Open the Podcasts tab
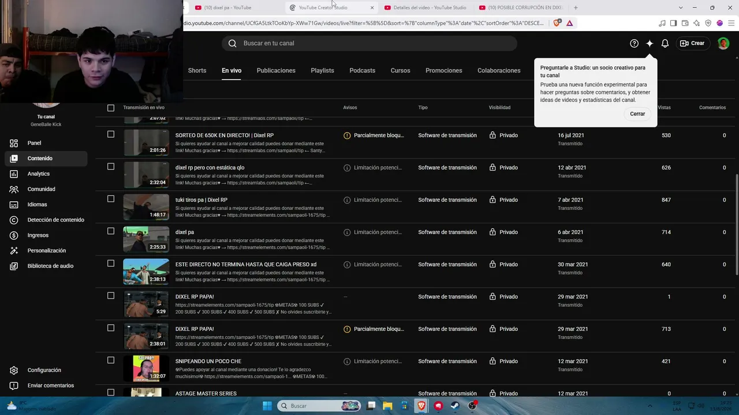739x415 pixels. click(362, 70)
